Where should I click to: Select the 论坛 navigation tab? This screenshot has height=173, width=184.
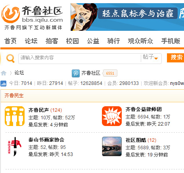(31, 41)
